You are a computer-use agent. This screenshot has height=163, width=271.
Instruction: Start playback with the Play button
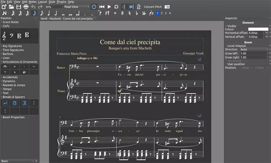[109, 7]
